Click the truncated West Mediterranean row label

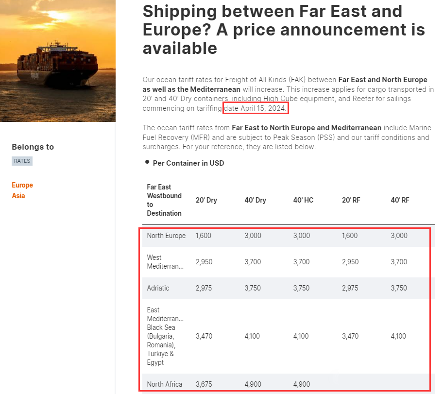(165, 262)
